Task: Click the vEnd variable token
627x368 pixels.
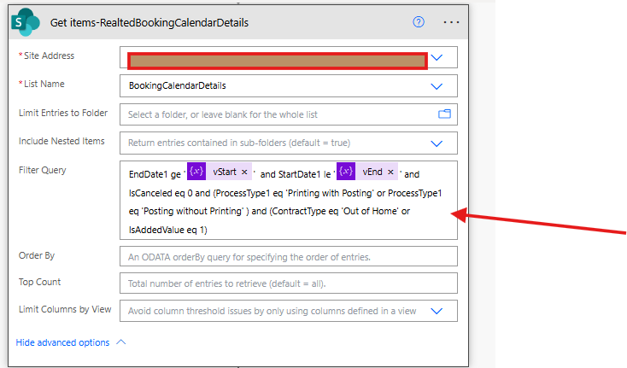Action: [x=367, y=172]
